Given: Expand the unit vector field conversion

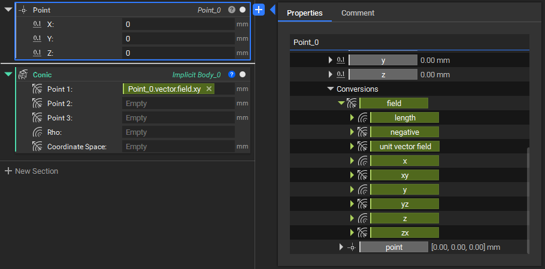Looking at the screenshot, I should point(352,147).
